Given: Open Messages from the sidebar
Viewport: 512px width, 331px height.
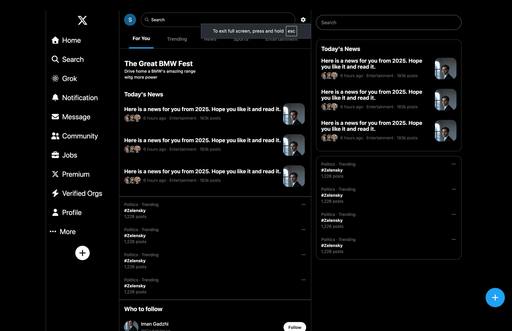Looking at the screenshot, I should pos(76,117).
